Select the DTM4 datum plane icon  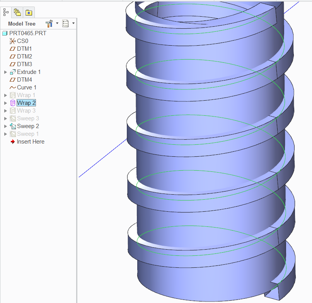12,80
